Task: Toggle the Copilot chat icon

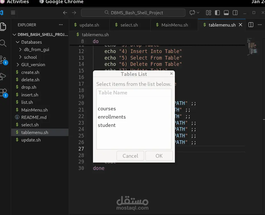Action: pyautogui.click(x=192, y=13)
